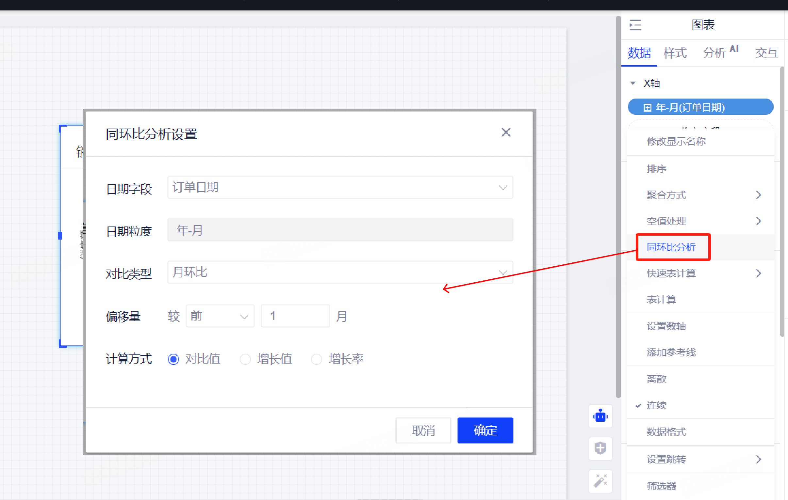Open 设置跳转 submenu via its chevron arrow
This screenshot has width=788, height=500.
click(758, 460)
